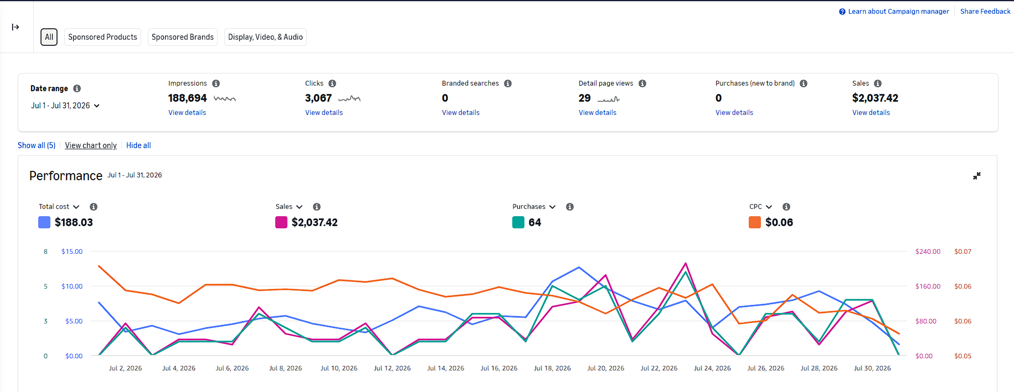Image resolution: width=1014 pixels, height=392 pixels.
Task: Open Learn about Campaign manager link
Action: pyautogui.click(x=898, y=12)
